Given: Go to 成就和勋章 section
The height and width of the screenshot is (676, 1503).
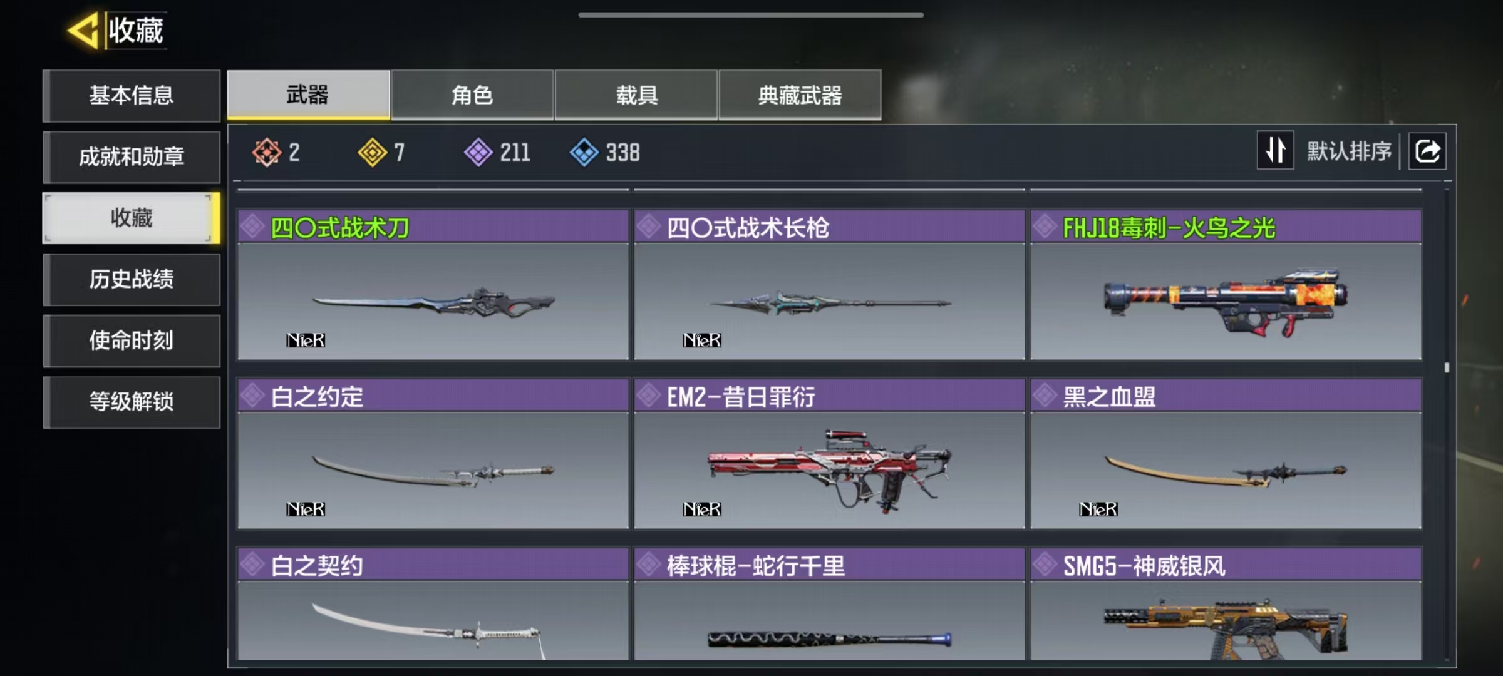Looking at the screenshot, I should [x=132, y=156].
